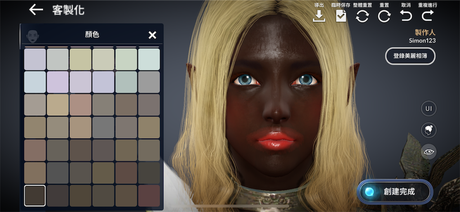Go back using the arrow beside 客製化
460x212 pixels.
[36, 10]
